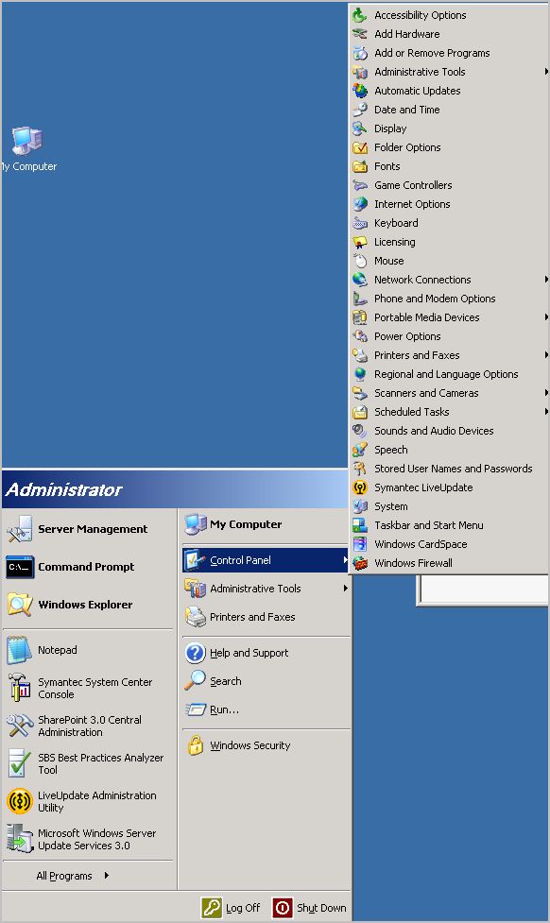Select Printers and Faxes in Start menu right pane
The width and height of the screenshot is (550, 923).
(x=266, y=617)
